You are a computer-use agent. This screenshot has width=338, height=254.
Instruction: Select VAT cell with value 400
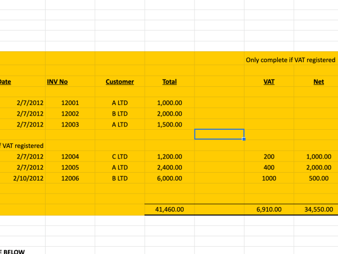click(x=269, y=167)
